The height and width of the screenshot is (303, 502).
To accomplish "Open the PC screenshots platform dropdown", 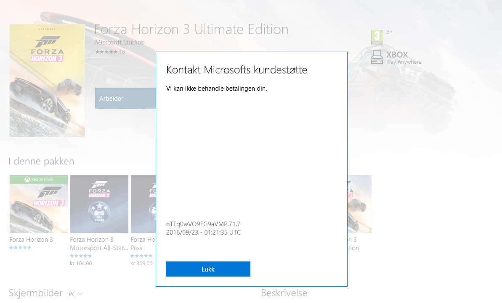I will [76, 294].
